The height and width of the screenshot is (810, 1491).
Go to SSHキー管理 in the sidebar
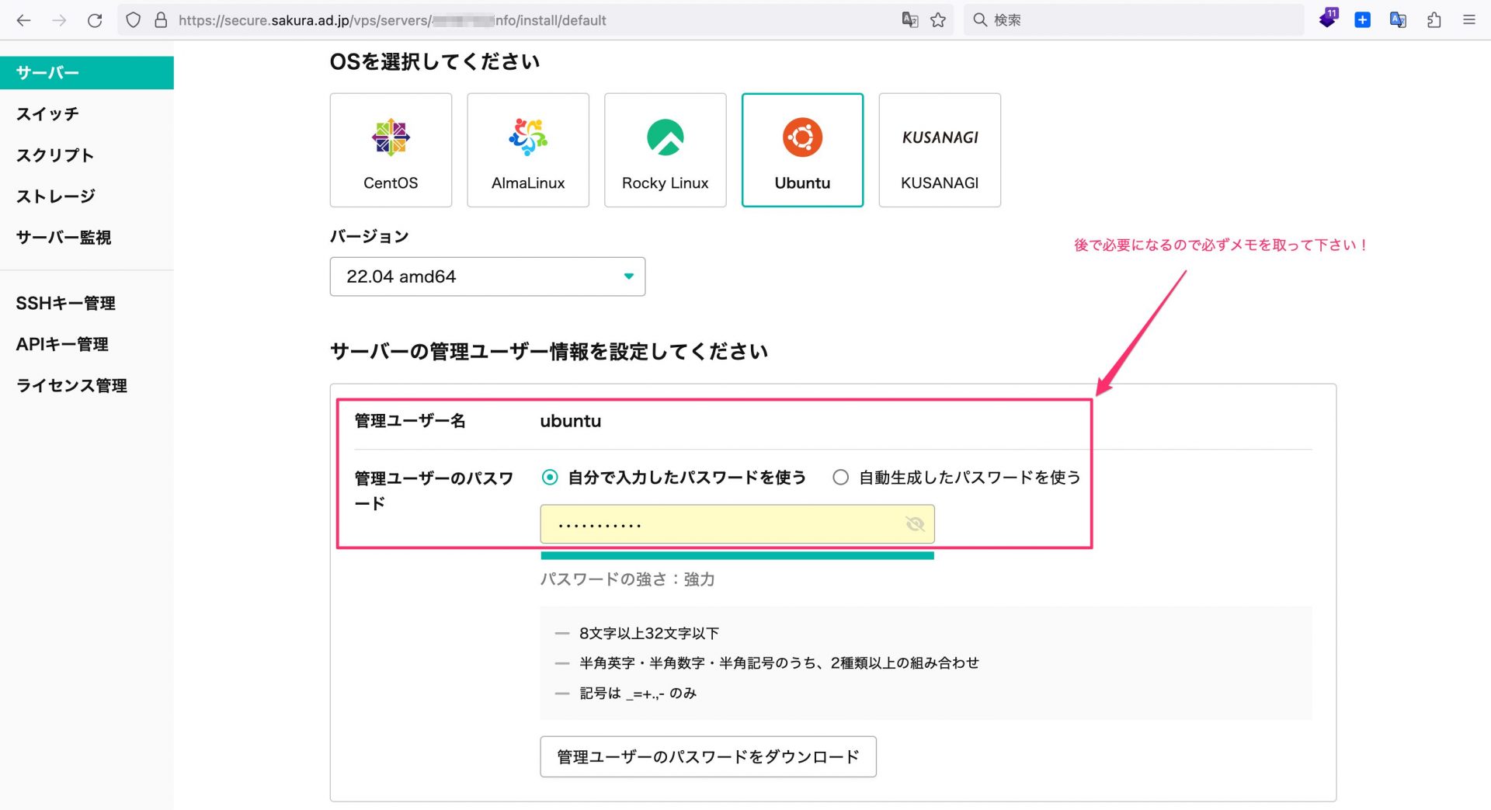pyautogui.click(x=65, y=304)
